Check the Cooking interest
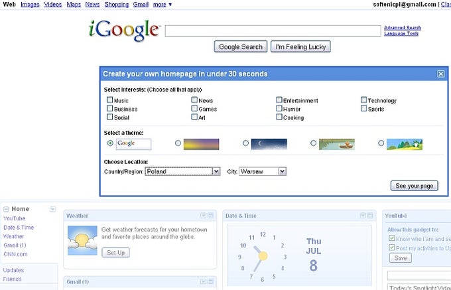Screen dimensions: 451x290 [x=279, y=117]
